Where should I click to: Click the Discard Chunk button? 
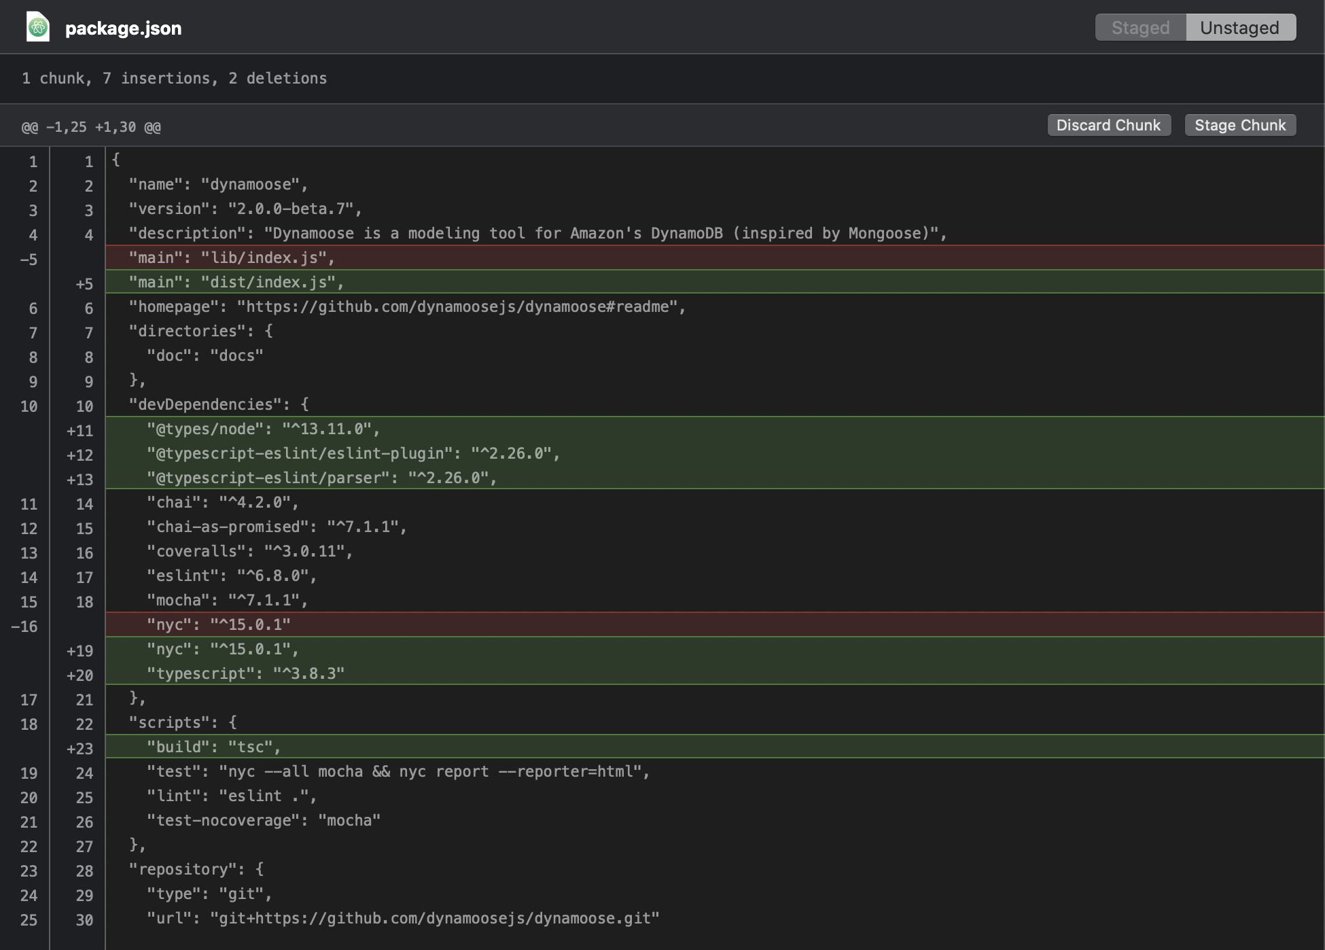click(1109, 125)
